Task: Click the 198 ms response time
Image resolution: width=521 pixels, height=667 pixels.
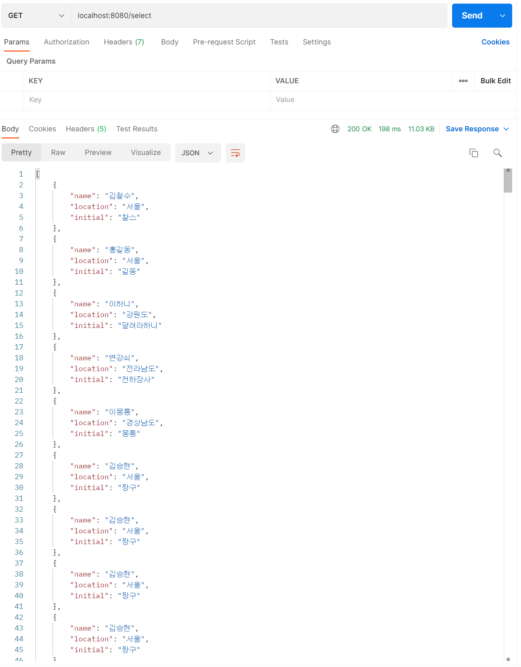Action: point(390,129)
